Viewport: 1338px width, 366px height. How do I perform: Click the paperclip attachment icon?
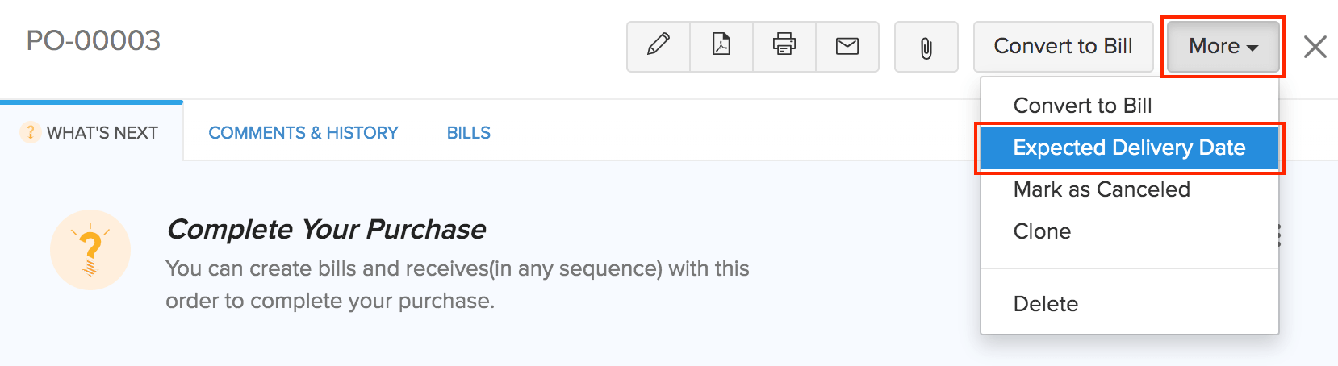926,48
